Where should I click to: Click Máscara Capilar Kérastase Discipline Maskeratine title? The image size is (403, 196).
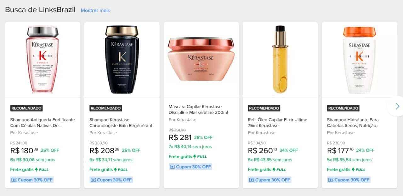198,109
